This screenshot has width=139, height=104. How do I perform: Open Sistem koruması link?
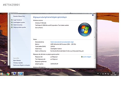click(18, 25)
